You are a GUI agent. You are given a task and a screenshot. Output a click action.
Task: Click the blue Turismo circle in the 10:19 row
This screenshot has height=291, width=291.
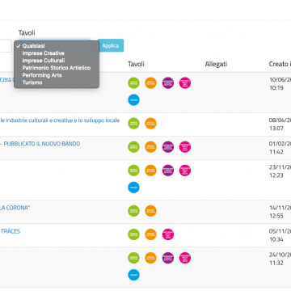[133, 99]
